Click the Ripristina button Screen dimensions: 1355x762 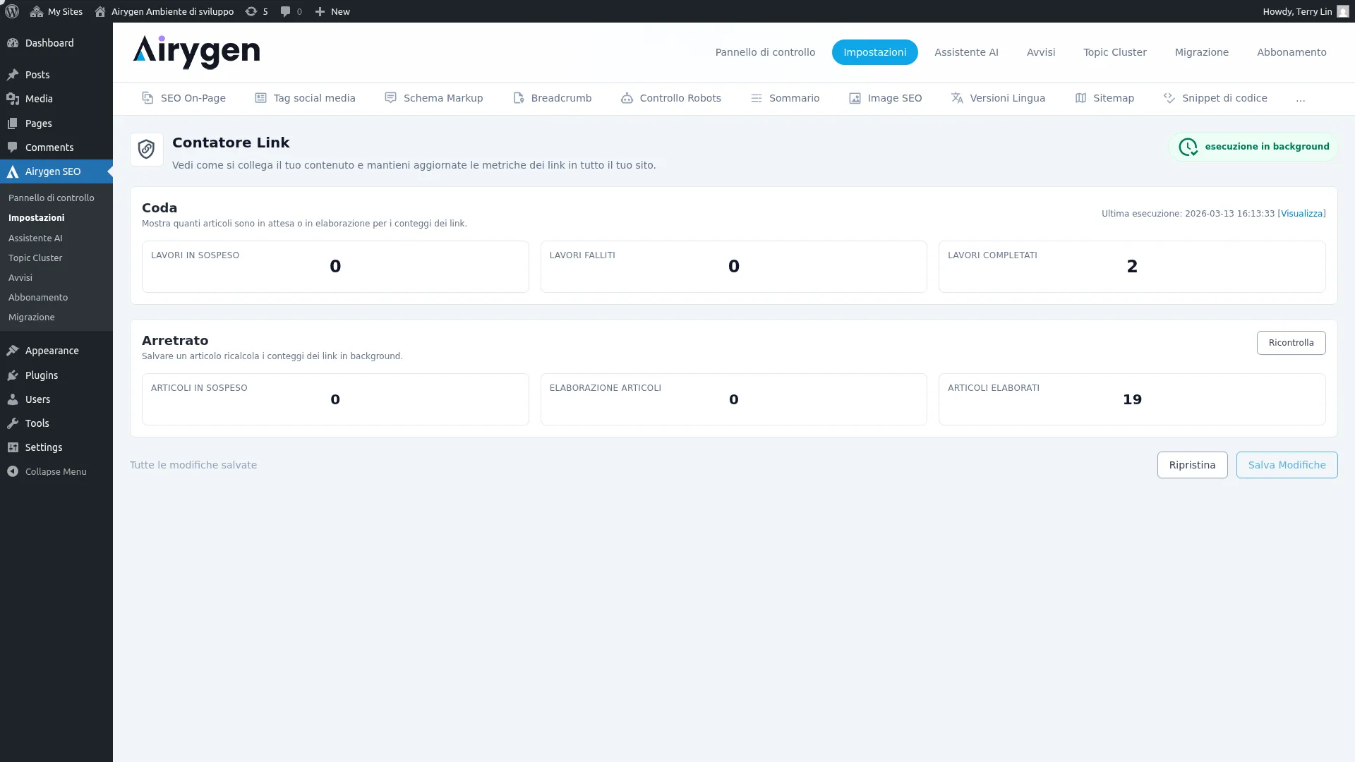(x=1193, y=465)
